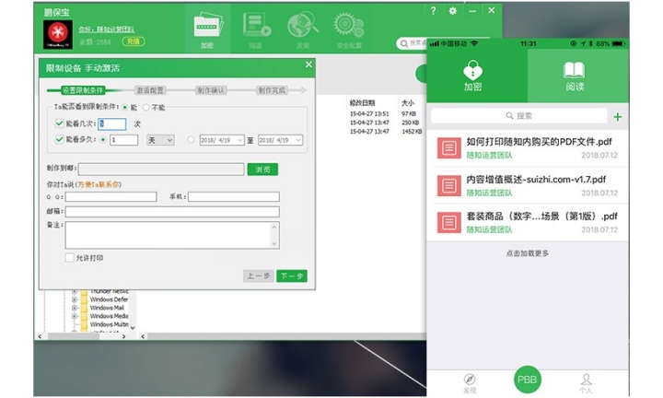Screen dimensions: 663x398
Task: Click the remarks scrollbar down arrow
Action: 274,243
